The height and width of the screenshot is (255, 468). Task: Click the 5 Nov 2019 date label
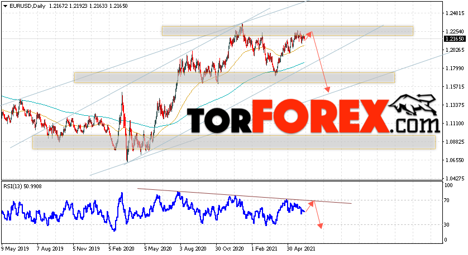point(86,248)
